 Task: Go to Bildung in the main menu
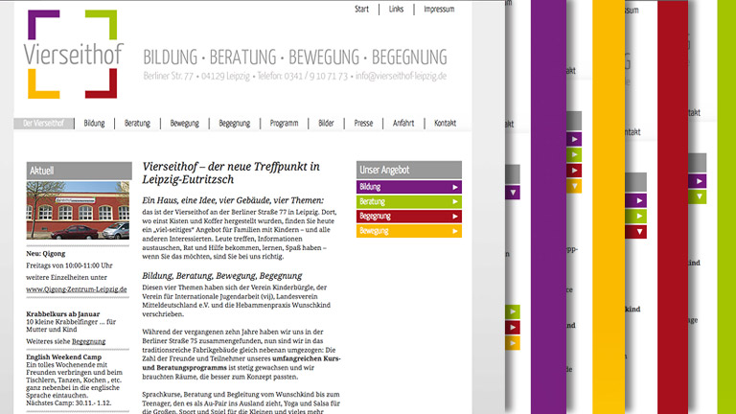pyautogui.click(x=94, y=124)
